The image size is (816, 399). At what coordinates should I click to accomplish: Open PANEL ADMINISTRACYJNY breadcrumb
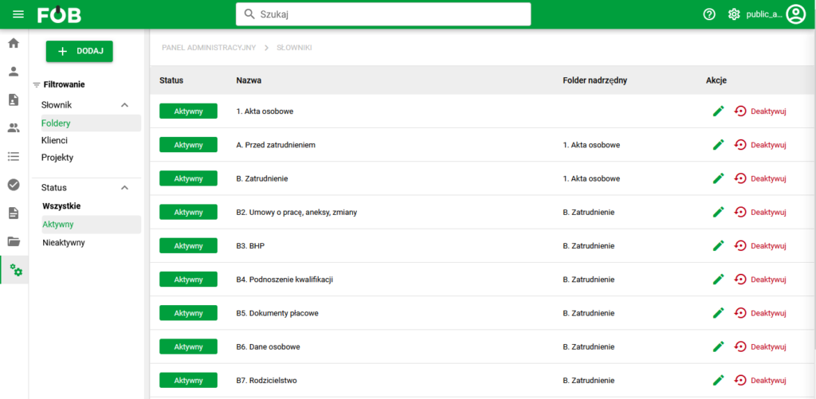coord(209,48)
